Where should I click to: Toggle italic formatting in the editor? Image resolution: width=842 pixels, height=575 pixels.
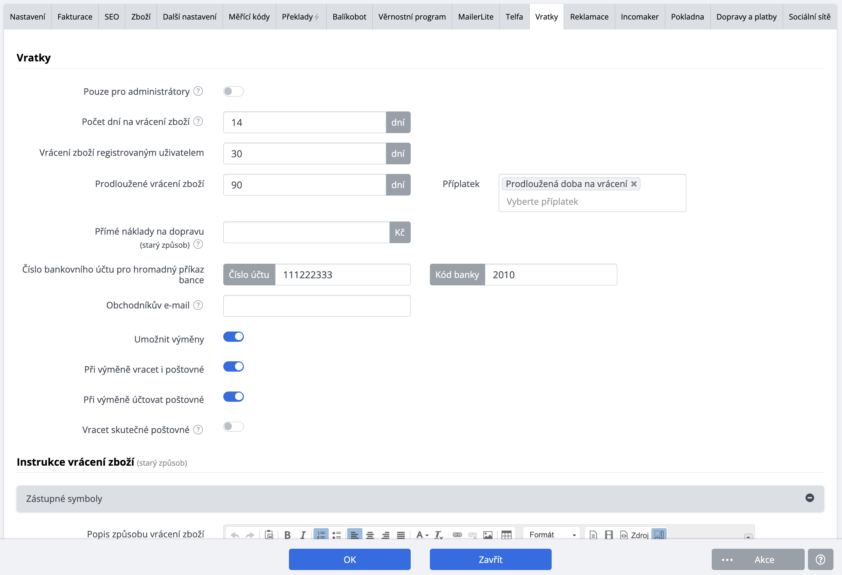tap(303, 535)
